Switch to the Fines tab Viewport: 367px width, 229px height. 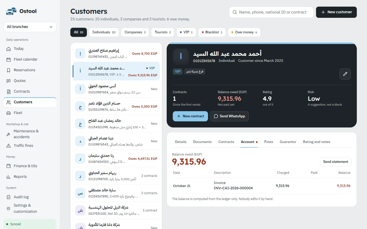(269, 142)
